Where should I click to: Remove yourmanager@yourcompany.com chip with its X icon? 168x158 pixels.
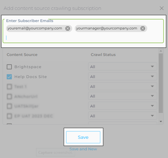point(142,28)
